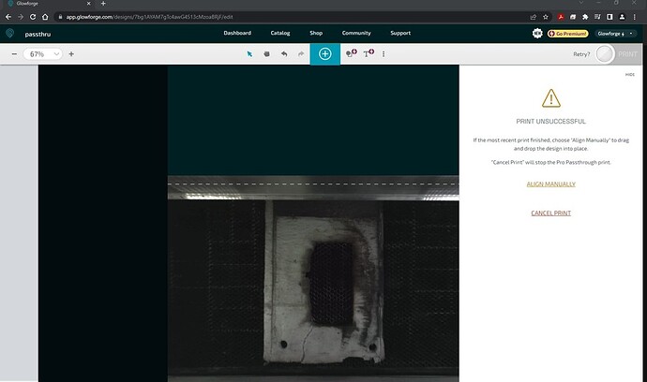Click the PRINT button
This screenshot has width=647, height=382.
[x=627, y=54]
